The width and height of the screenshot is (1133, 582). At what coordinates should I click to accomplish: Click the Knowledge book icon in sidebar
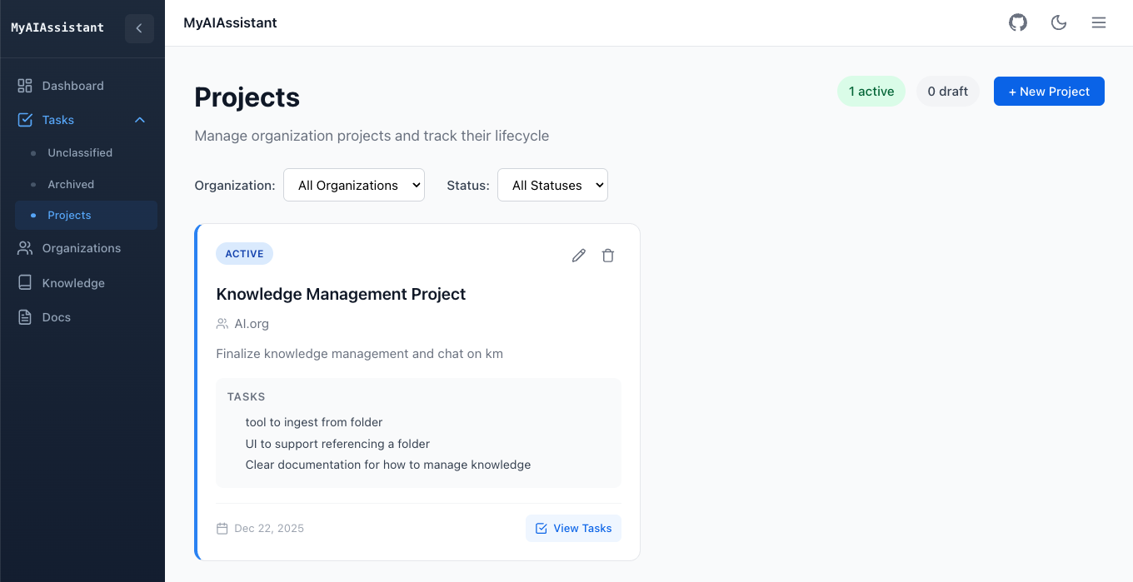(25, 283)
